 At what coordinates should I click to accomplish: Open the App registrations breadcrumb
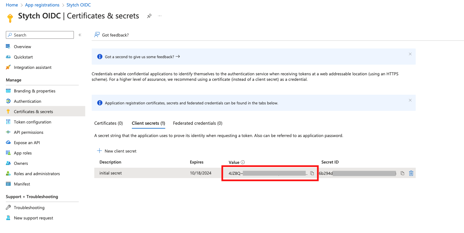(x=42, y=5)
